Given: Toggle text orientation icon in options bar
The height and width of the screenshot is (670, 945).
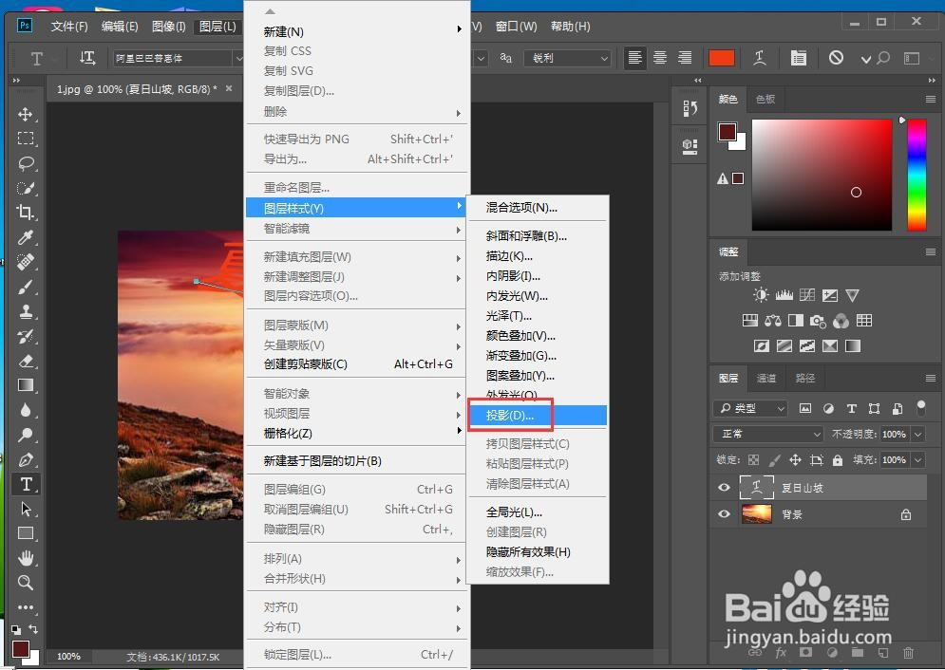Looking at the screenshot, I should 88,58.
